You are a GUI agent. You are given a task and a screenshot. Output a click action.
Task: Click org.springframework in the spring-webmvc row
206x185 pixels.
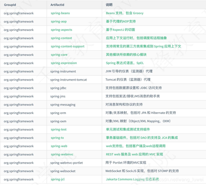point(19,154)
